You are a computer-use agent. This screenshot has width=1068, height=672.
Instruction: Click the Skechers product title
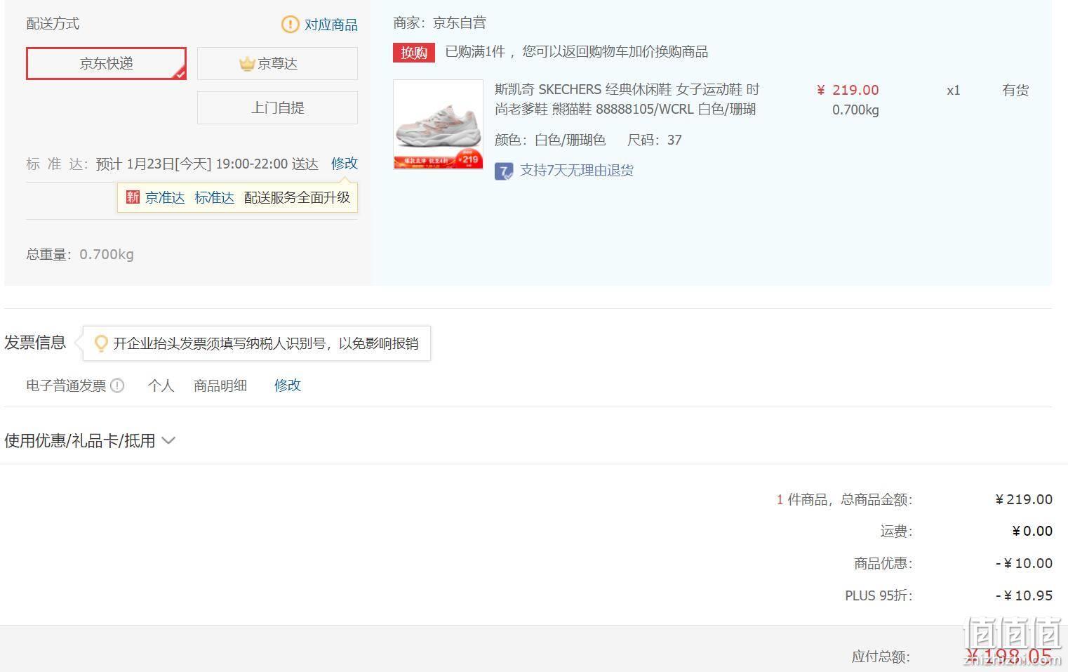[x=627, y=99]
